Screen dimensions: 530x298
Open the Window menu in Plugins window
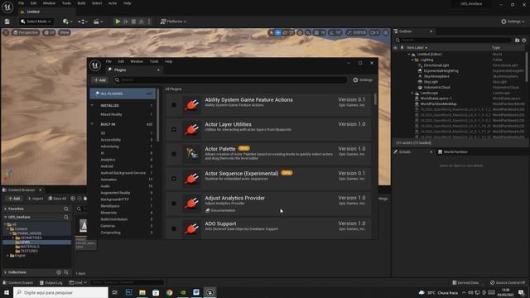pos(137,61)
